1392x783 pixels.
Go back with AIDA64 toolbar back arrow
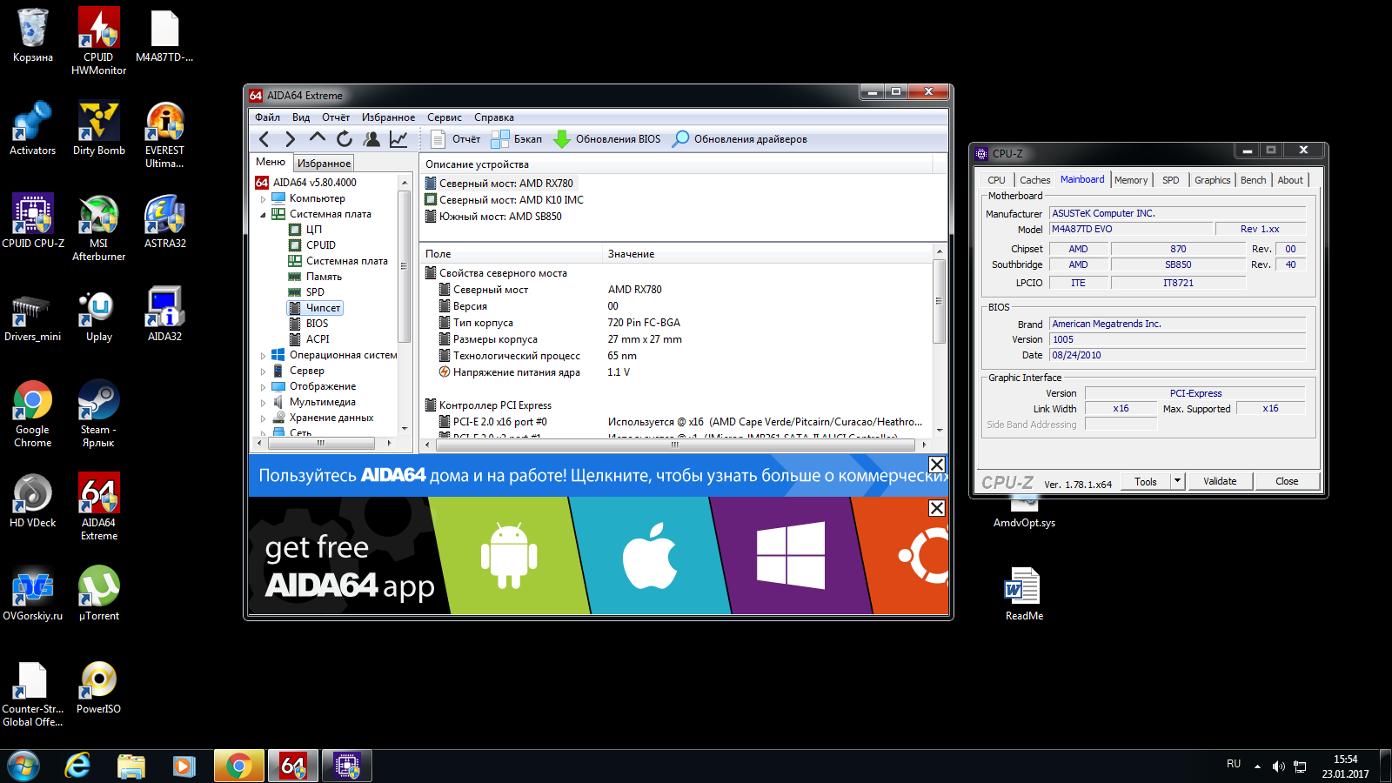pyautogui.click(x=264, y=139)
